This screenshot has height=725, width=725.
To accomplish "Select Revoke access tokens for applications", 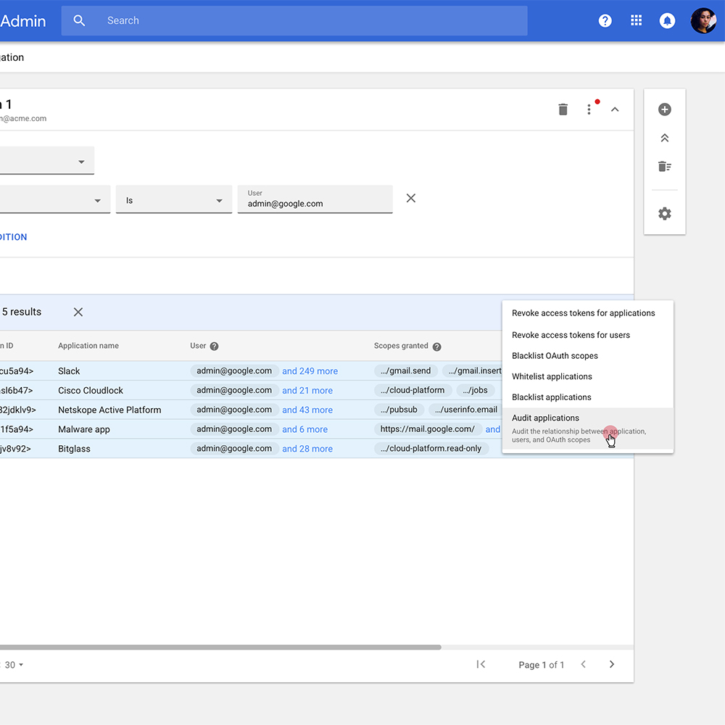I will [x=588, y=313].
